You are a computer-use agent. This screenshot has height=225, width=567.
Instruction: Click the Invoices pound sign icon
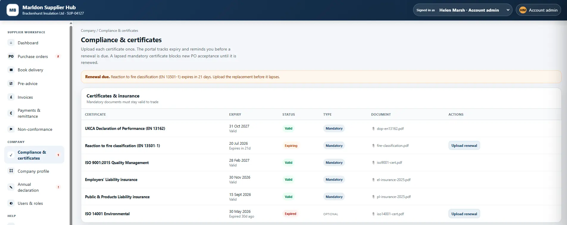11,97
